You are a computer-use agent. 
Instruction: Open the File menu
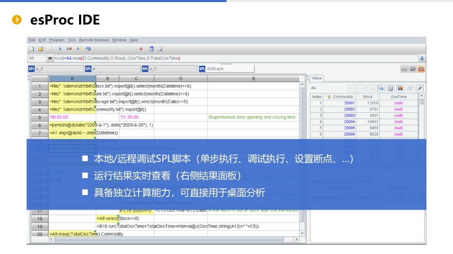pyautogui.click(x=32, y=40)
